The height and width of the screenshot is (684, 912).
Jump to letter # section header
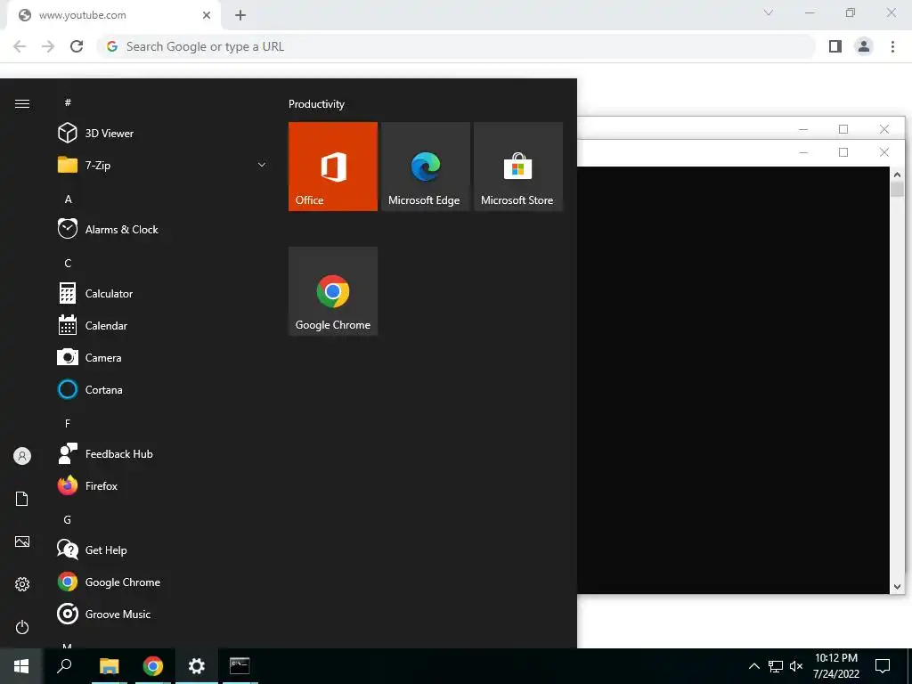(x=68, y=102)
